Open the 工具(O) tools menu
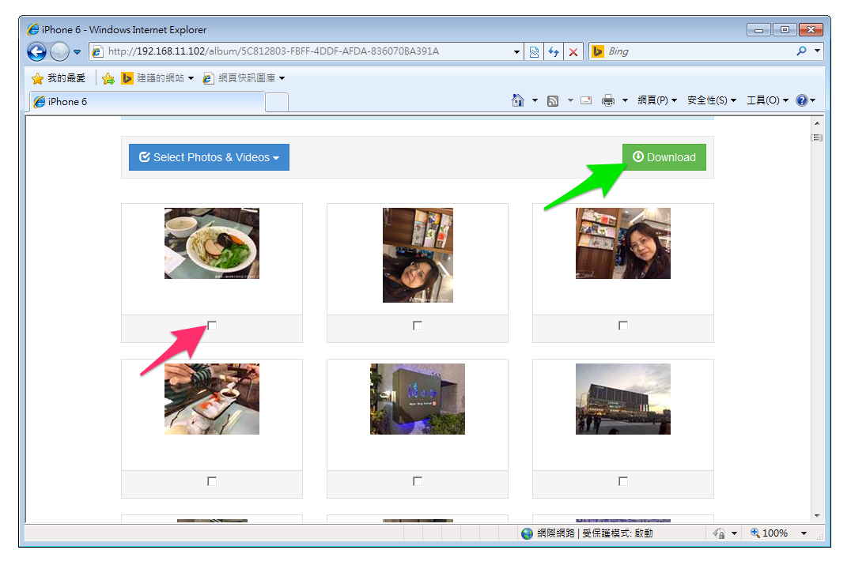This screenshot has width=851, height=565. (x=767, y=100)
